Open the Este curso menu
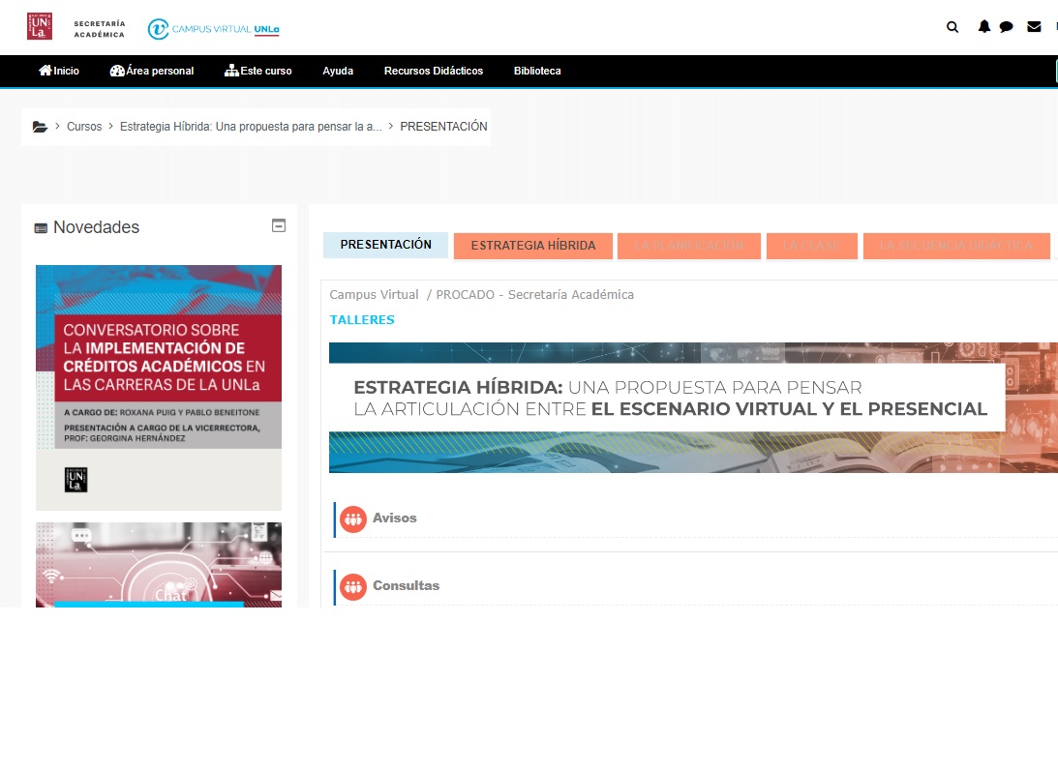This screenshot has height=770, width=1058. tap(257, 71)
